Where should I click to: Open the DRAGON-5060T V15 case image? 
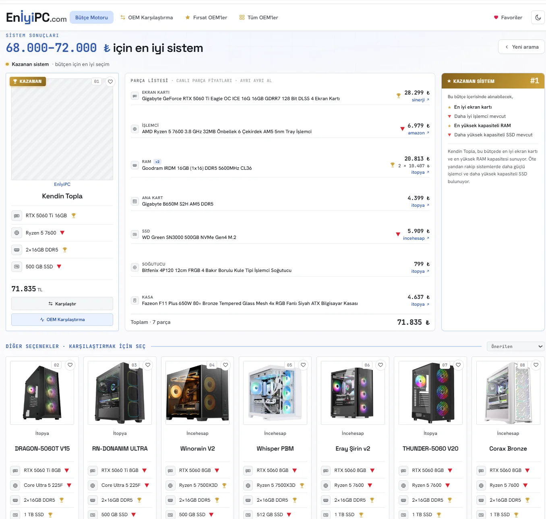(42, 393)
